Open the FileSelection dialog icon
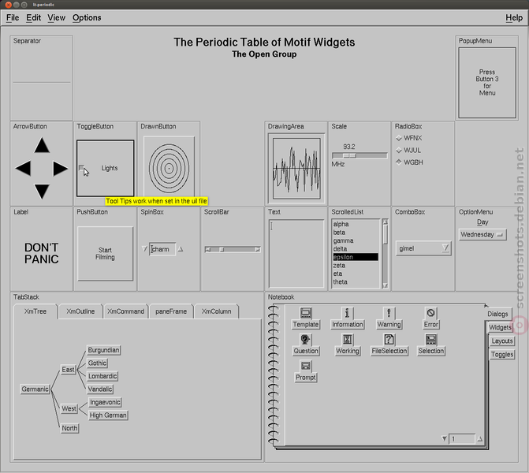 389,340
